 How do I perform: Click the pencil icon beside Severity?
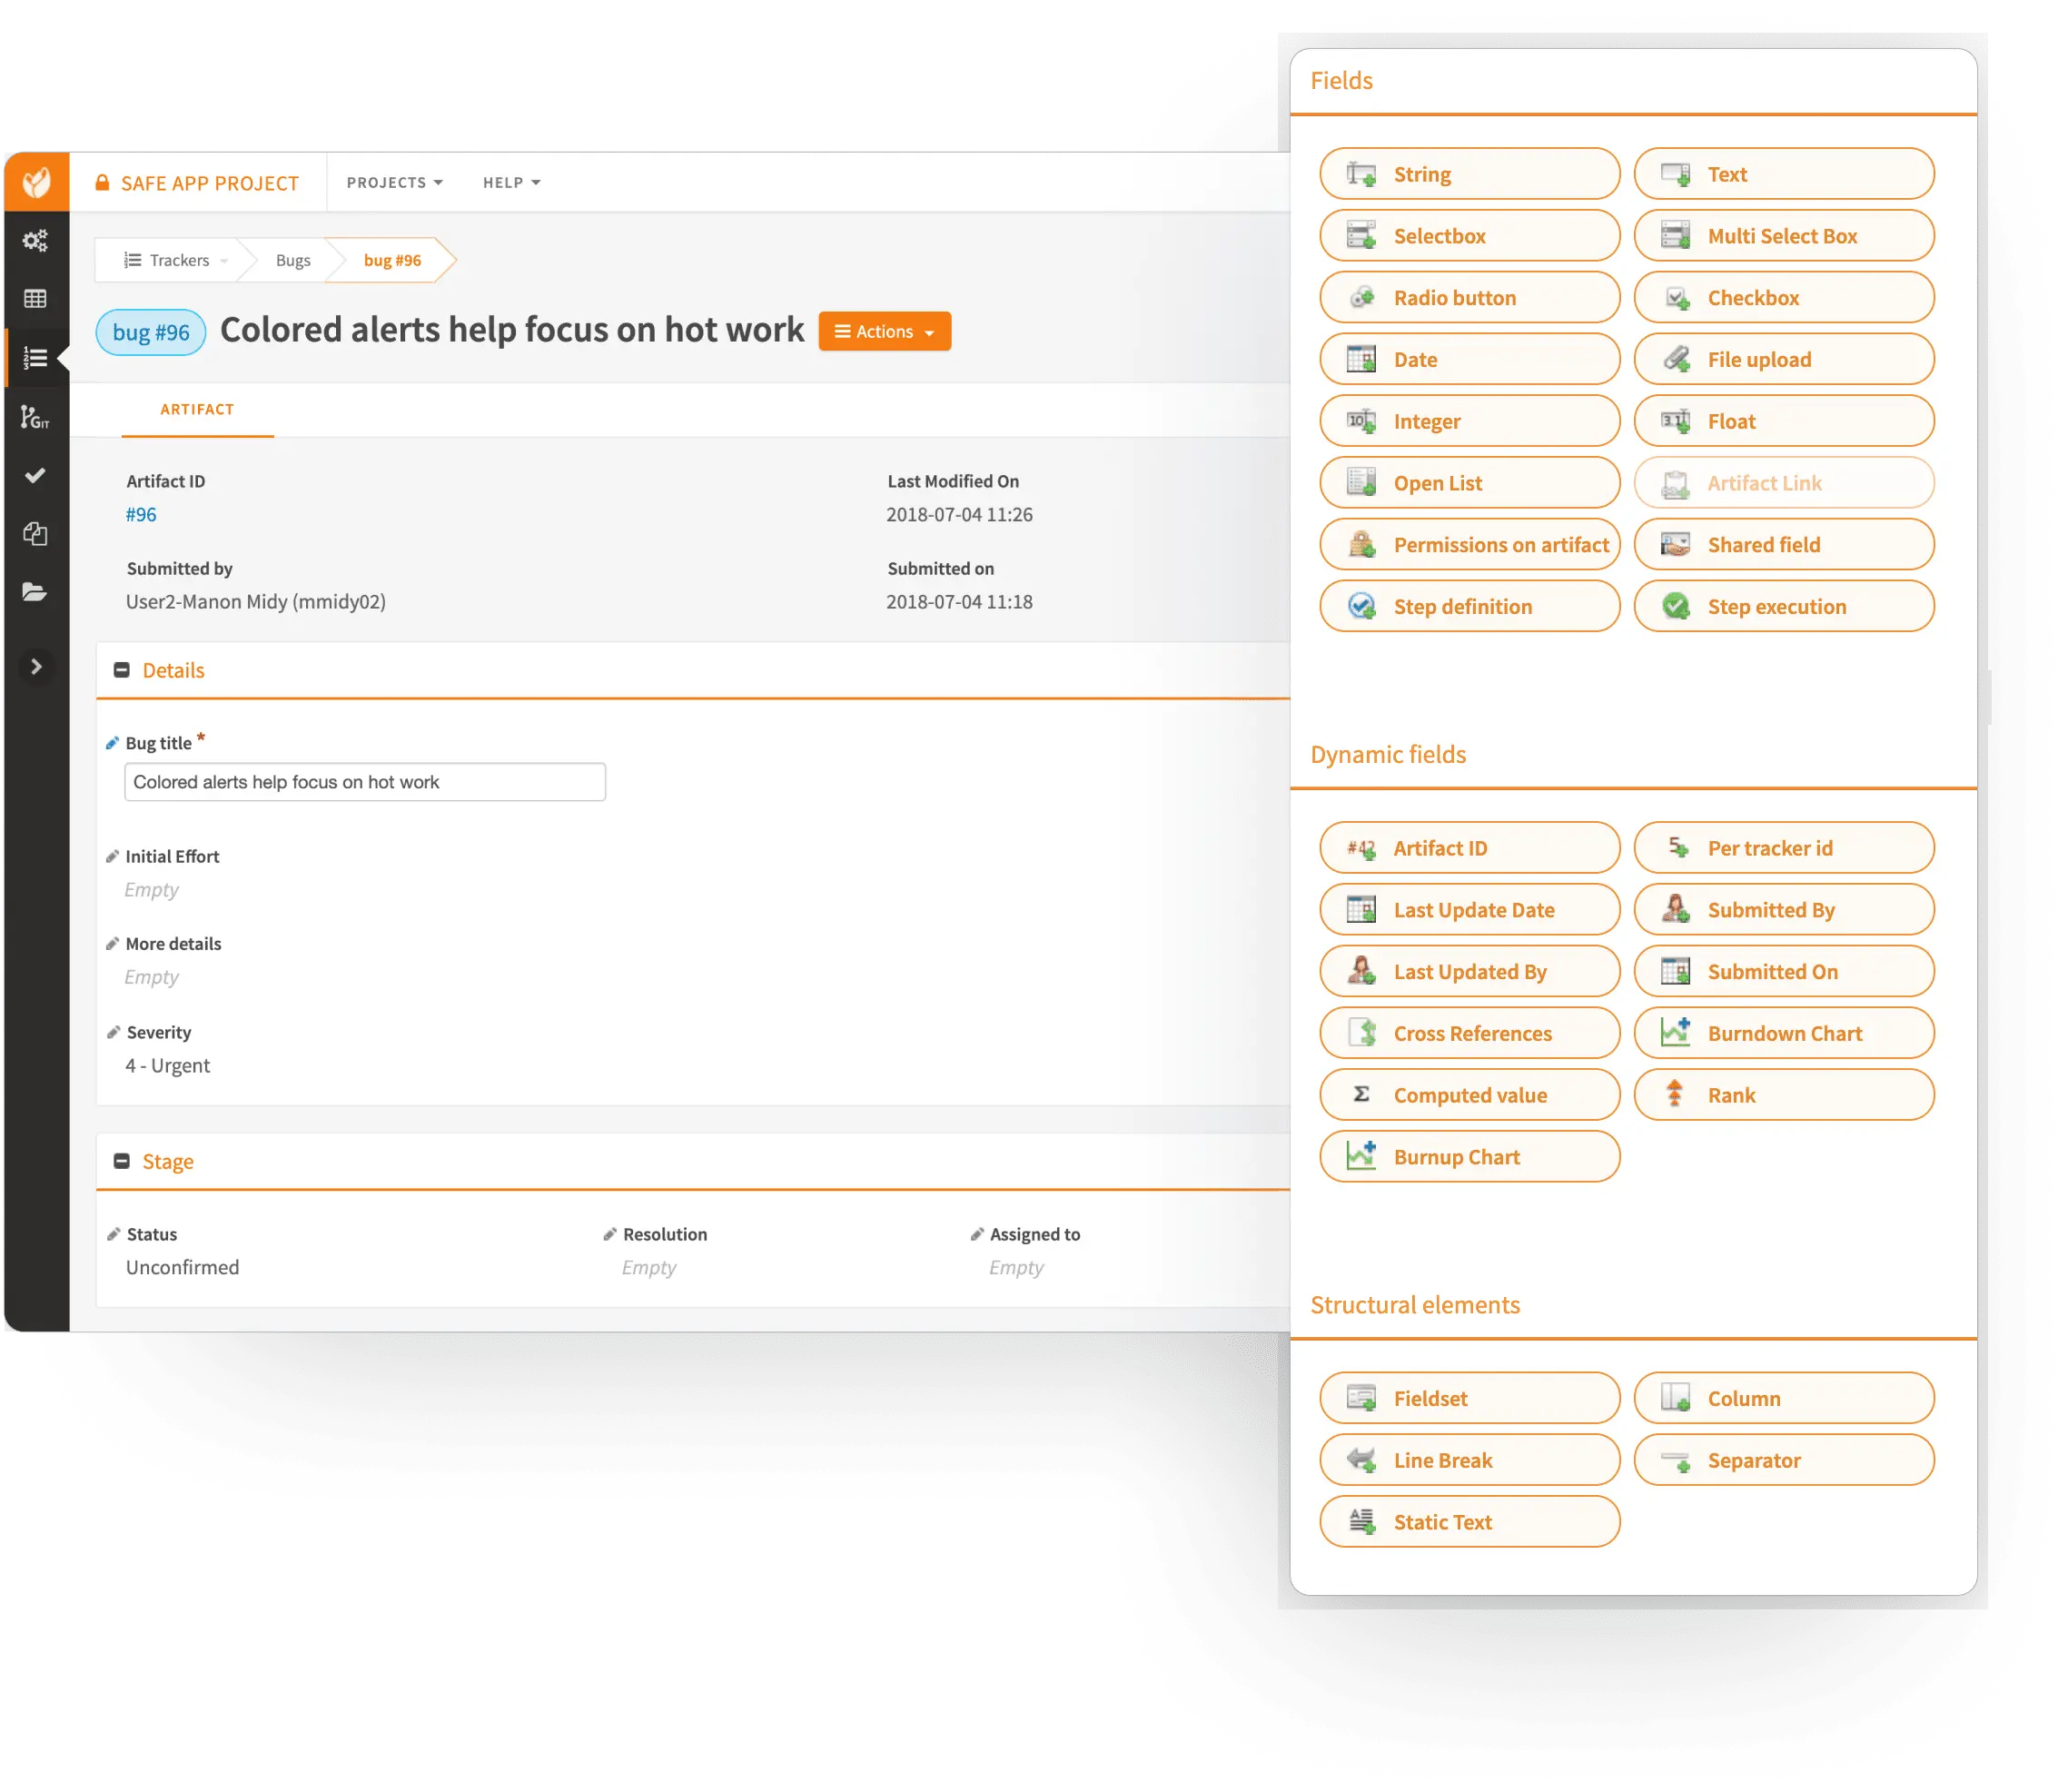pyautogui.click(x=113, y=1033)
